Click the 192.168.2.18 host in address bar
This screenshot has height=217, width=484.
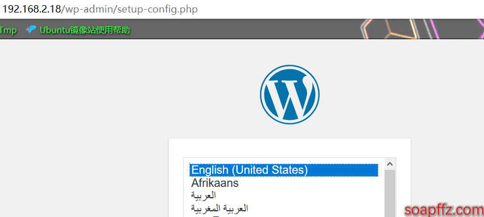click(x=31, y=9)
